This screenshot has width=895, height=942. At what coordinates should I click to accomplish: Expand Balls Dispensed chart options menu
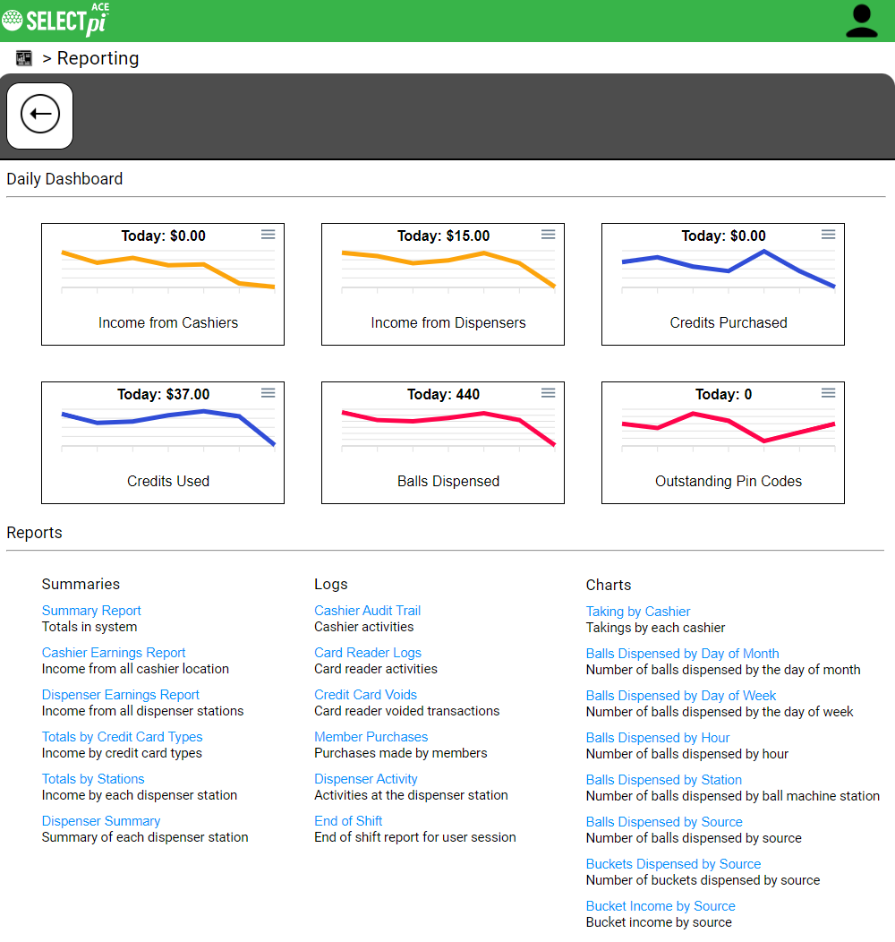548,393
